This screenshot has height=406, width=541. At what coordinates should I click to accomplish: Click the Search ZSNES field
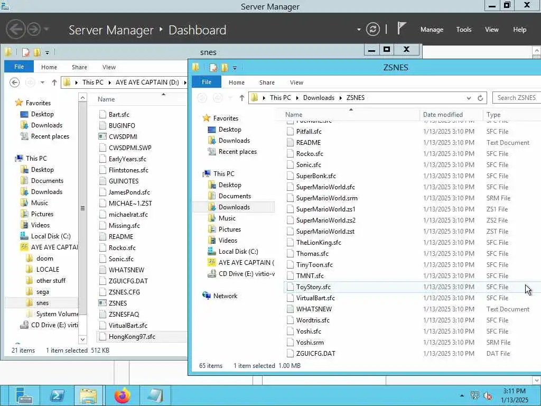pyautogui.click(x=517, y=98)
